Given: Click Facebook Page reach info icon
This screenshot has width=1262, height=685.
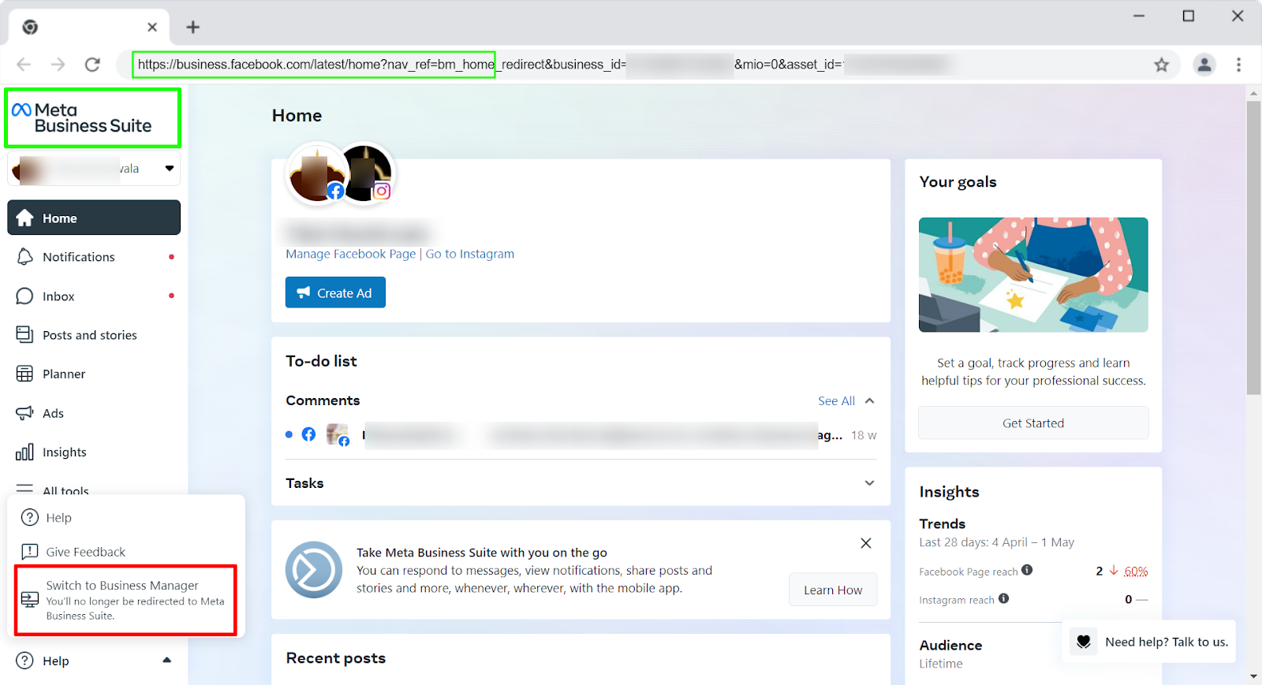Looking at the screenshot, I should (1027, 570).
